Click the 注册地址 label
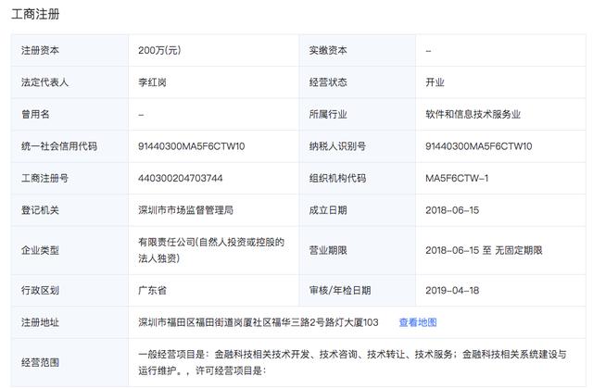This screenshot has height=389, width=593. click(x=40, y=322)
